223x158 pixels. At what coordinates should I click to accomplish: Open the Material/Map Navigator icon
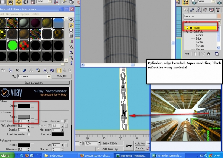(x=71, y=63)
